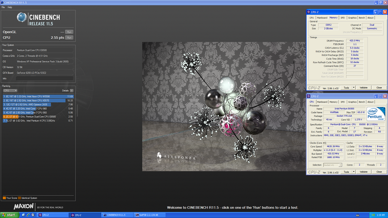Viewport: 388px width, 218px height.
Task: Switch to CINEBENCH R11.5 taskbar button
Action: [x=118, y=215]
